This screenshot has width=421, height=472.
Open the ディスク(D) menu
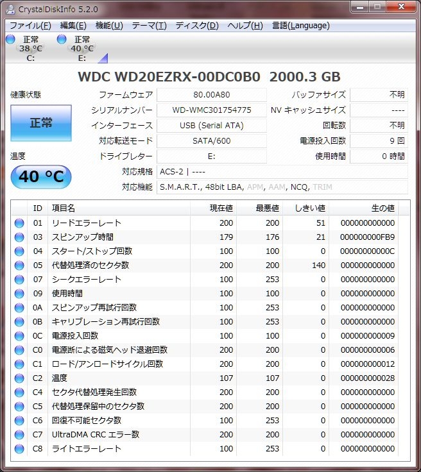[x=197, y=26]
